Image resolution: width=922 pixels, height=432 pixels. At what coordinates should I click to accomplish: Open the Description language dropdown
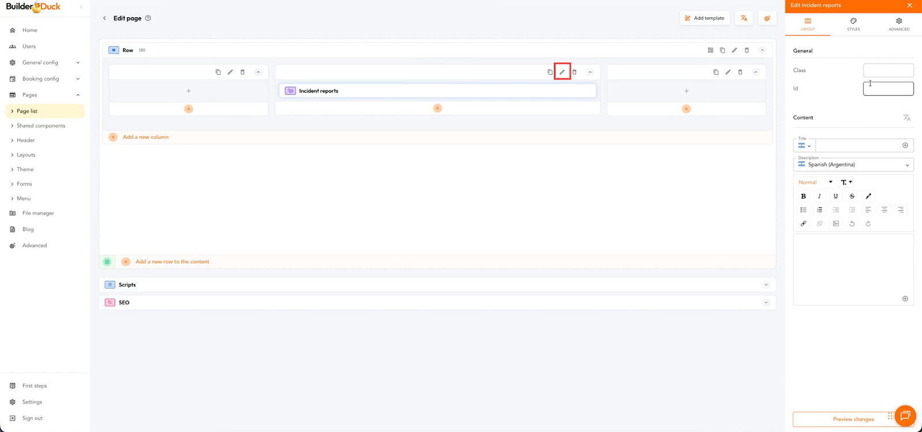tap(853, 165)
